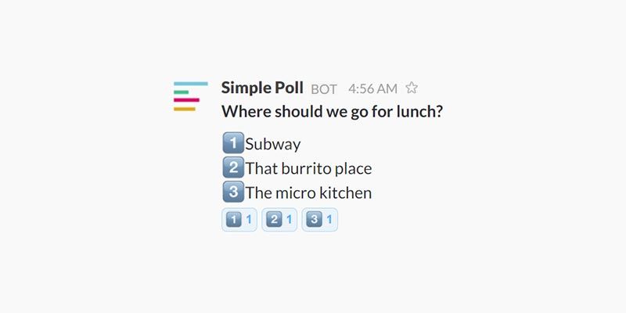Click the yellow bottom bar of the poll logo
This screenshot has height=313, width=626.
pyautogui.click(x=185, y=109)
